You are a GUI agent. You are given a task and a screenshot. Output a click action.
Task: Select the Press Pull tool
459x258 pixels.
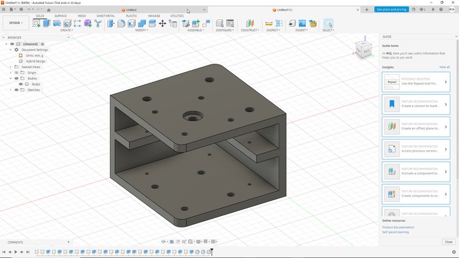pos(111,24)
